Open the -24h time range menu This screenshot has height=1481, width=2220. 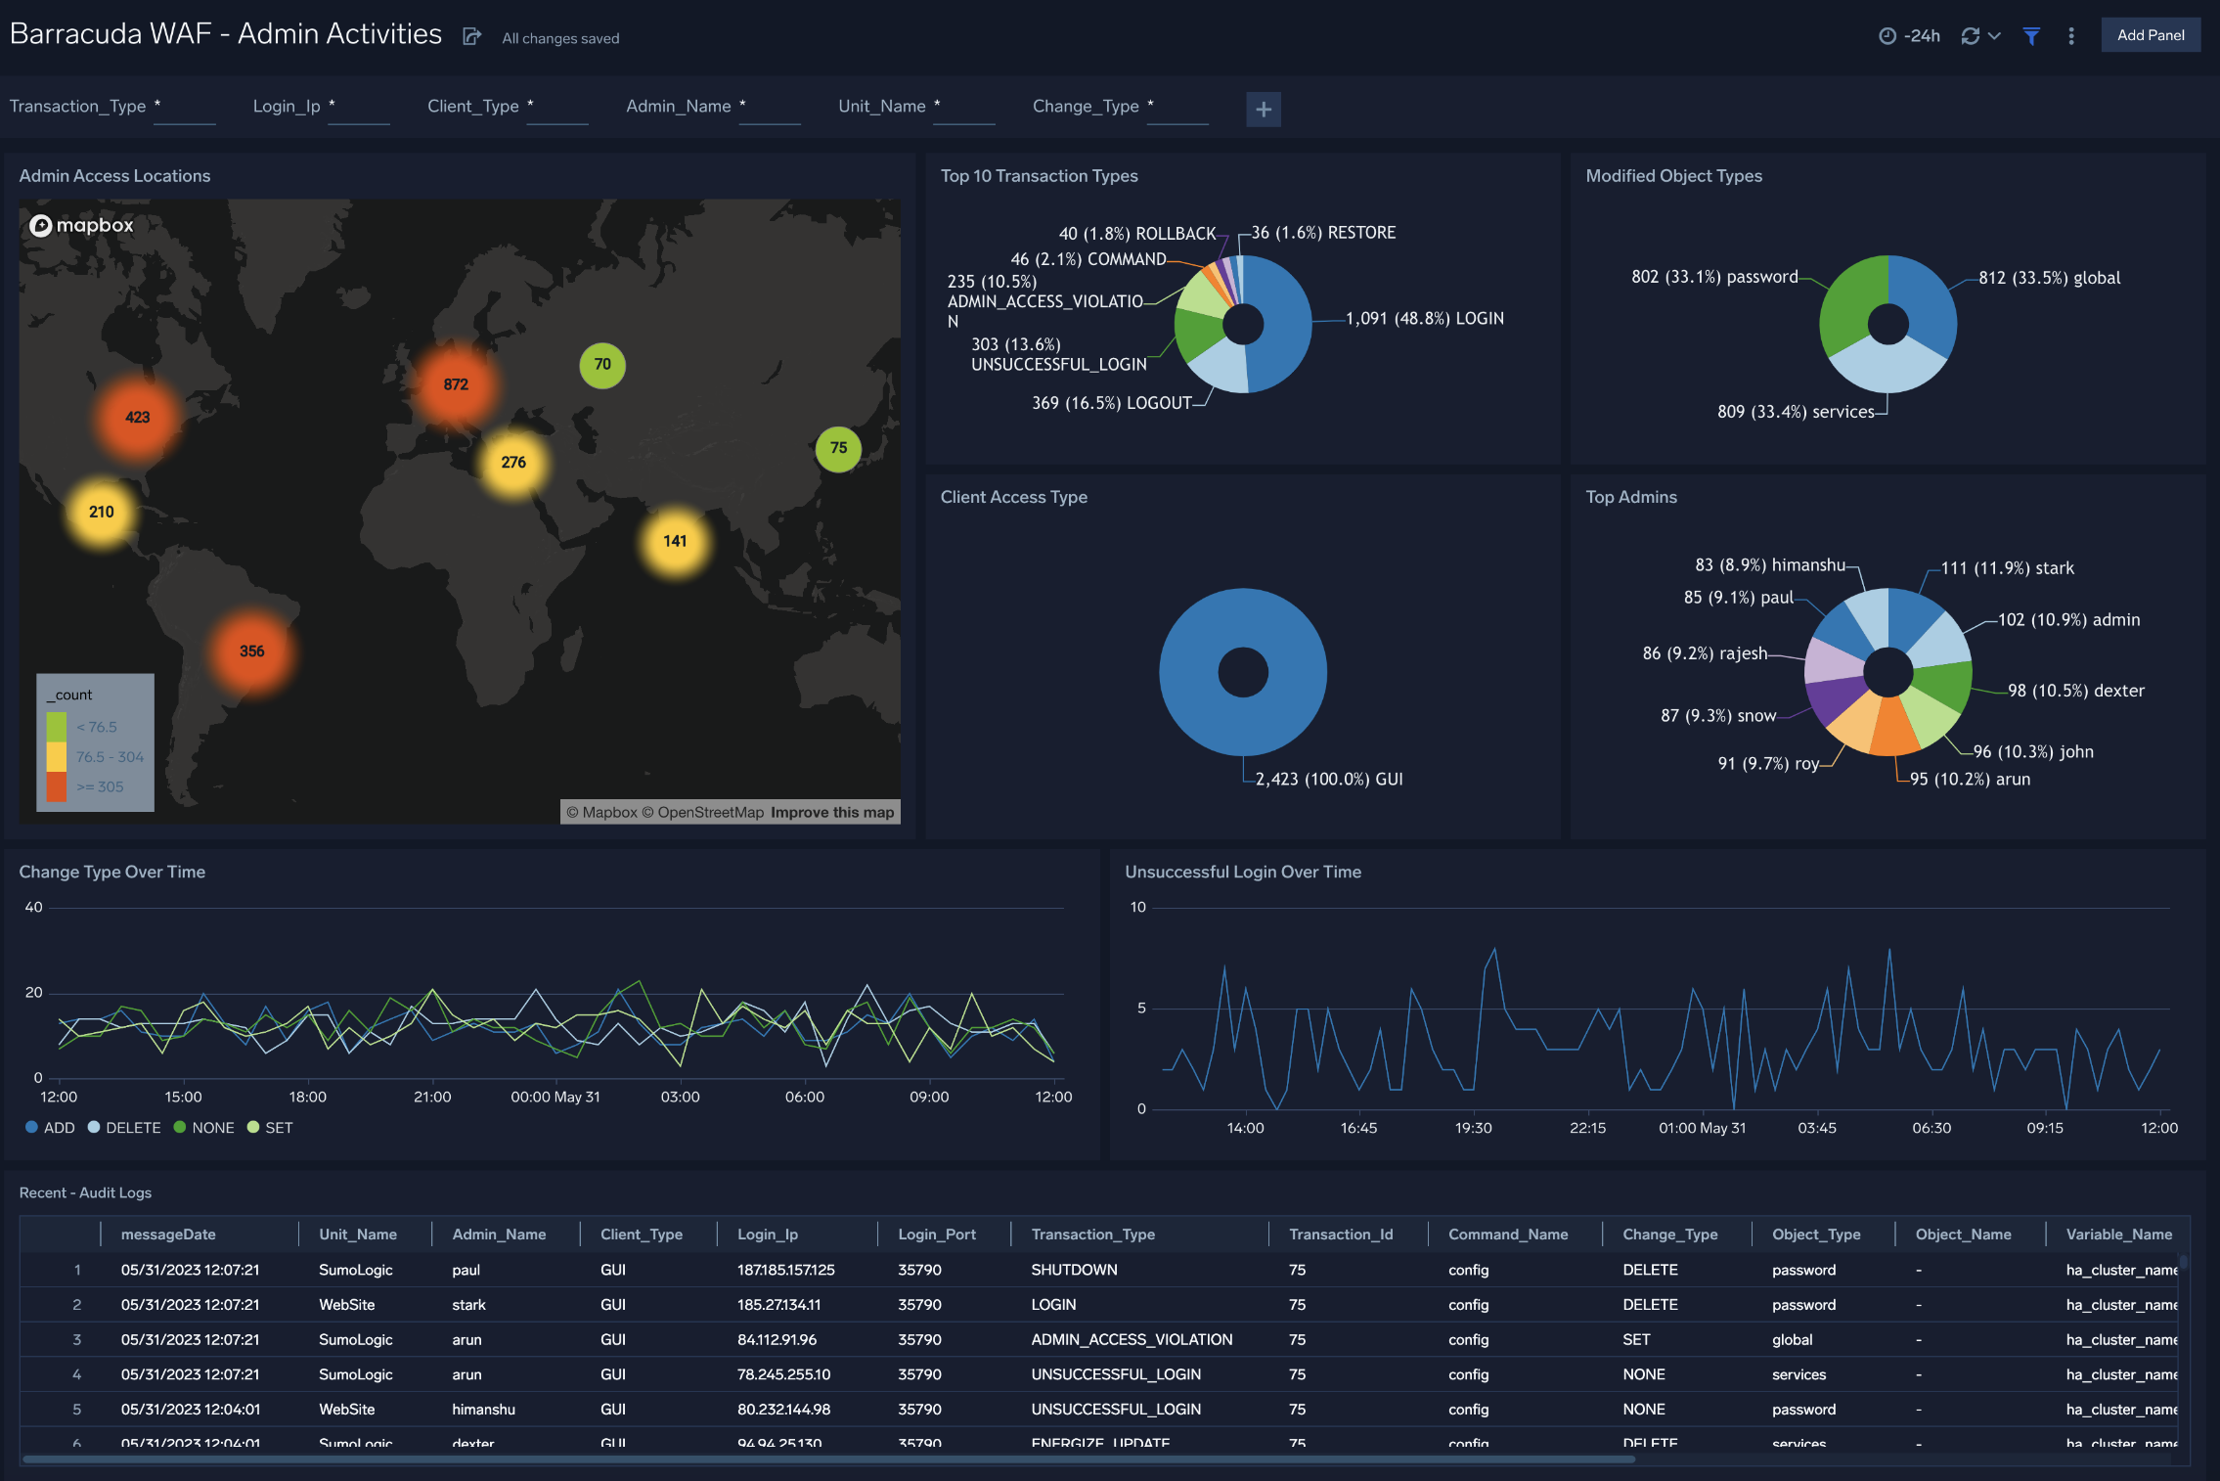[x=1922, y=34]
